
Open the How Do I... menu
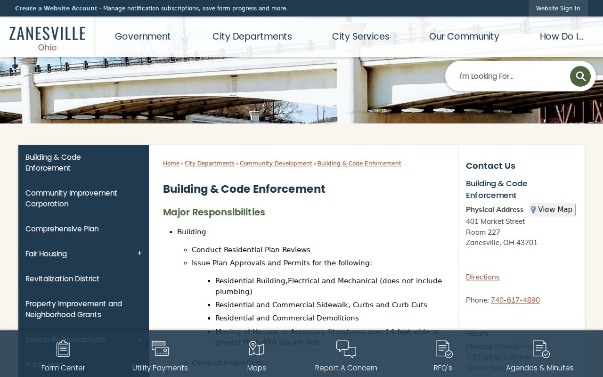pyautogui.click(x=562, y=37)
